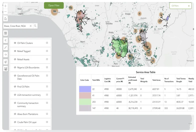Image resolution: width=196 pixels, height=132 pixels.
Task: Open the Oil Palm crop dropdown
Action: [180, 6]
